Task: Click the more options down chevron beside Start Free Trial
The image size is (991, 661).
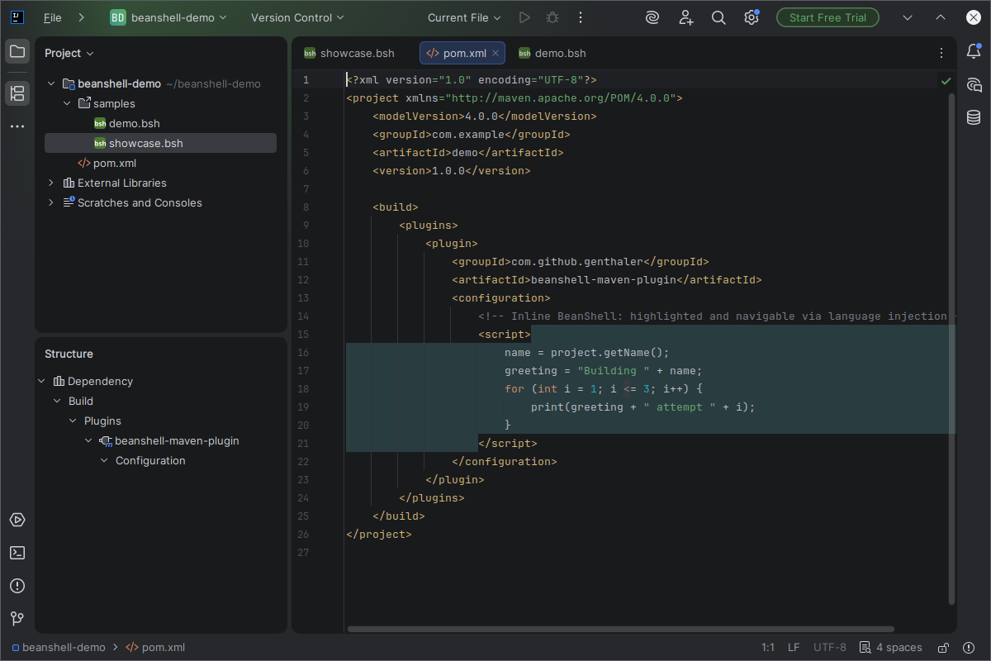Action: point(908,17)
